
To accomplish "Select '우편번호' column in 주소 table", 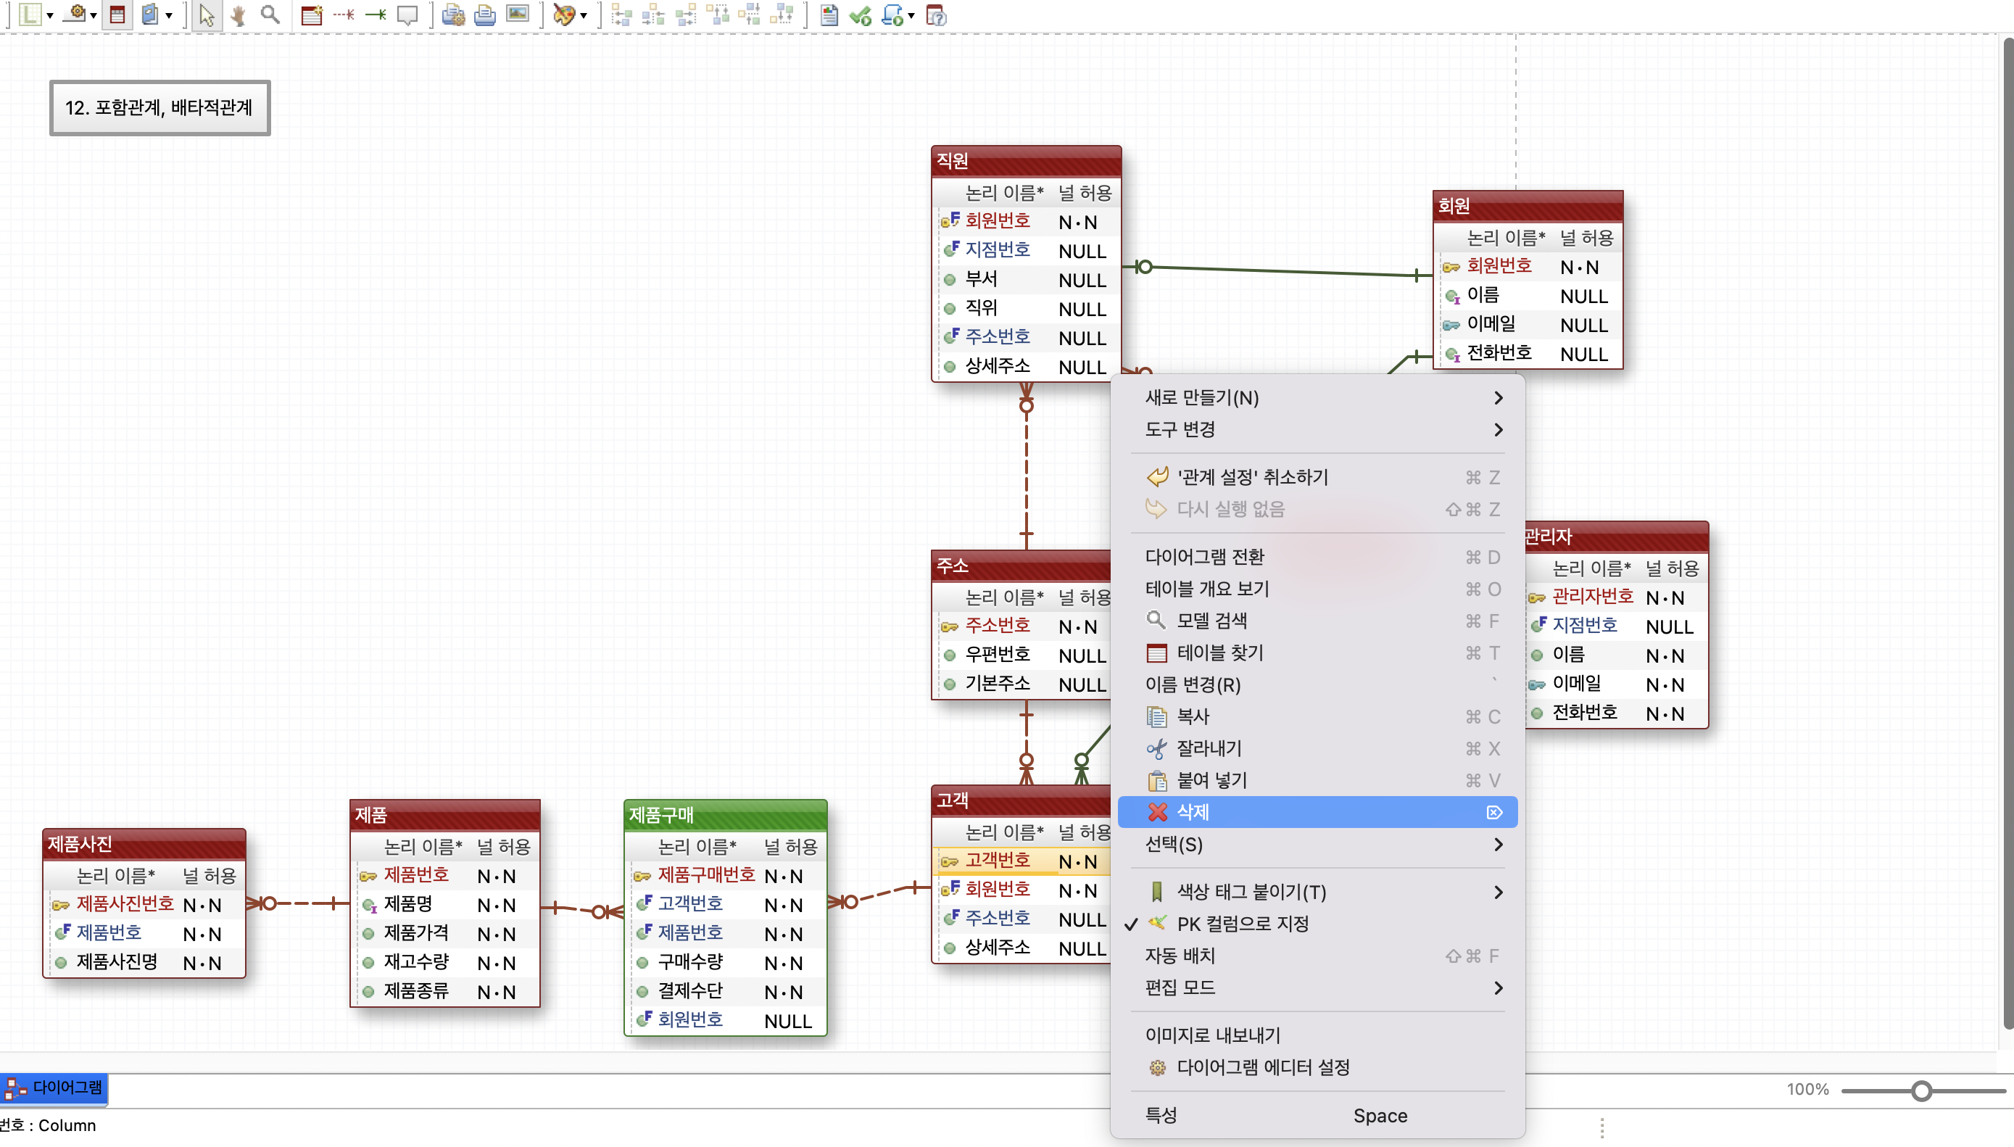I will pos(1021,655).
